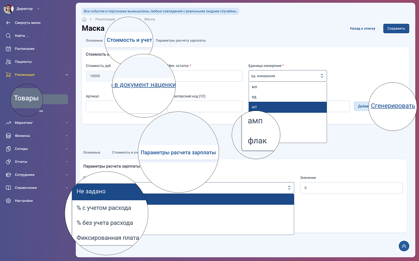Image resolution: width=419 pixels, height=261 pixels.
Task: Click the Пациенты people icon
Action: 8,62
